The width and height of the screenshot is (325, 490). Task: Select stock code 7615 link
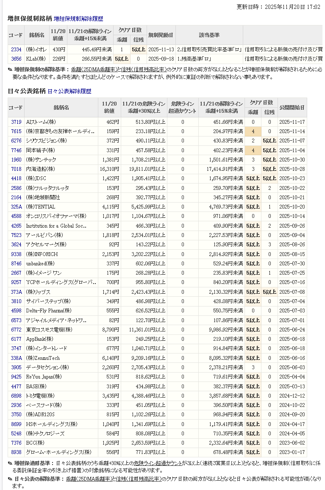(x=16, y=131)
